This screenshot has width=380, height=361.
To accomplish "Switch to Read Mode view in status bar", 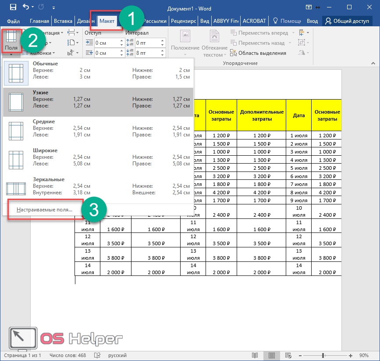I will click(x=255, y=355).
